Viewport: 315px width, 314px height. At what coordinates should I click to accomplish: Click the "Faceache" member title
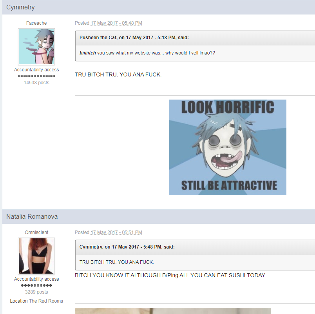[x=36, y=23]
